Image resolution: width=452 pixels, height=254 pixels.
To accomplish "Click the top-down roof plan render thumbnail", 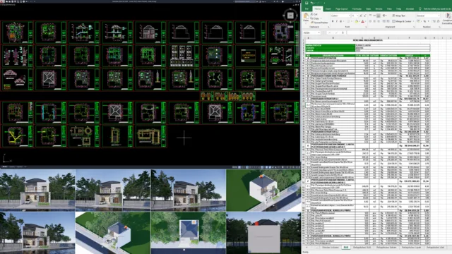I will coord(189,234).
